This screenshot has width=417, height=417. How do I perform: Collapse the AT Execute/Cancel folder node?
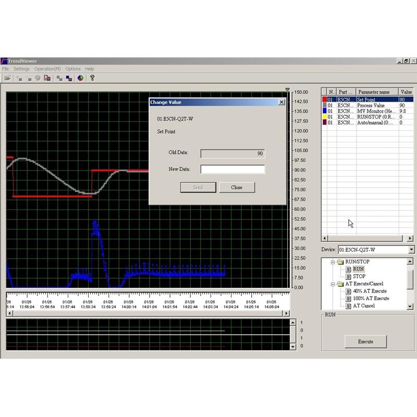tap(332, 284)
